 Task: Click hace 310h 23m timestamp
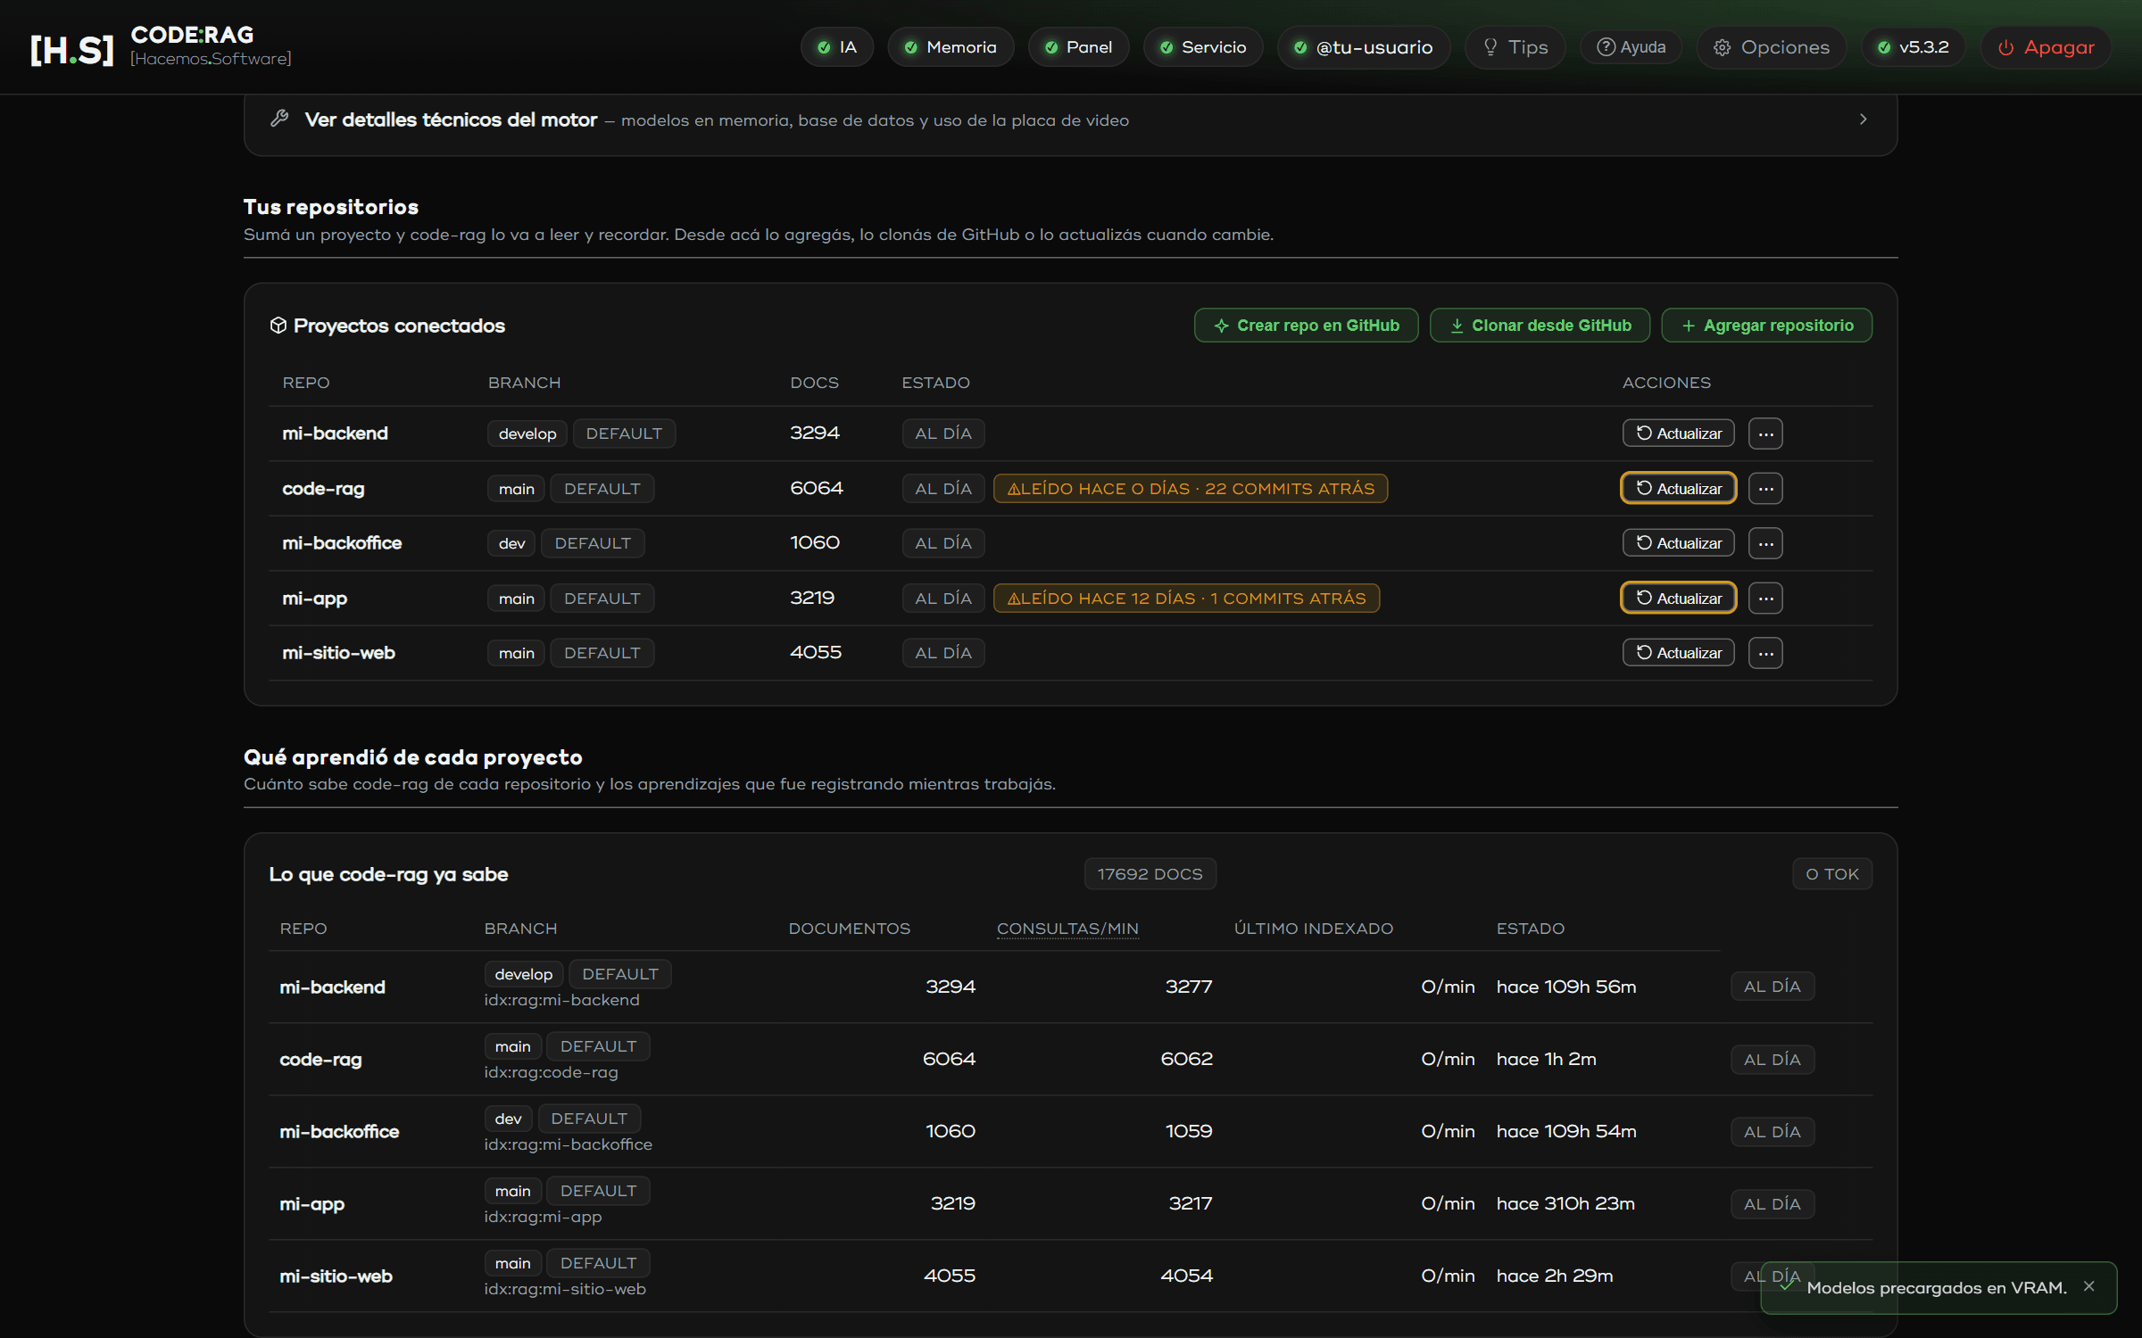[1565, 1203]
